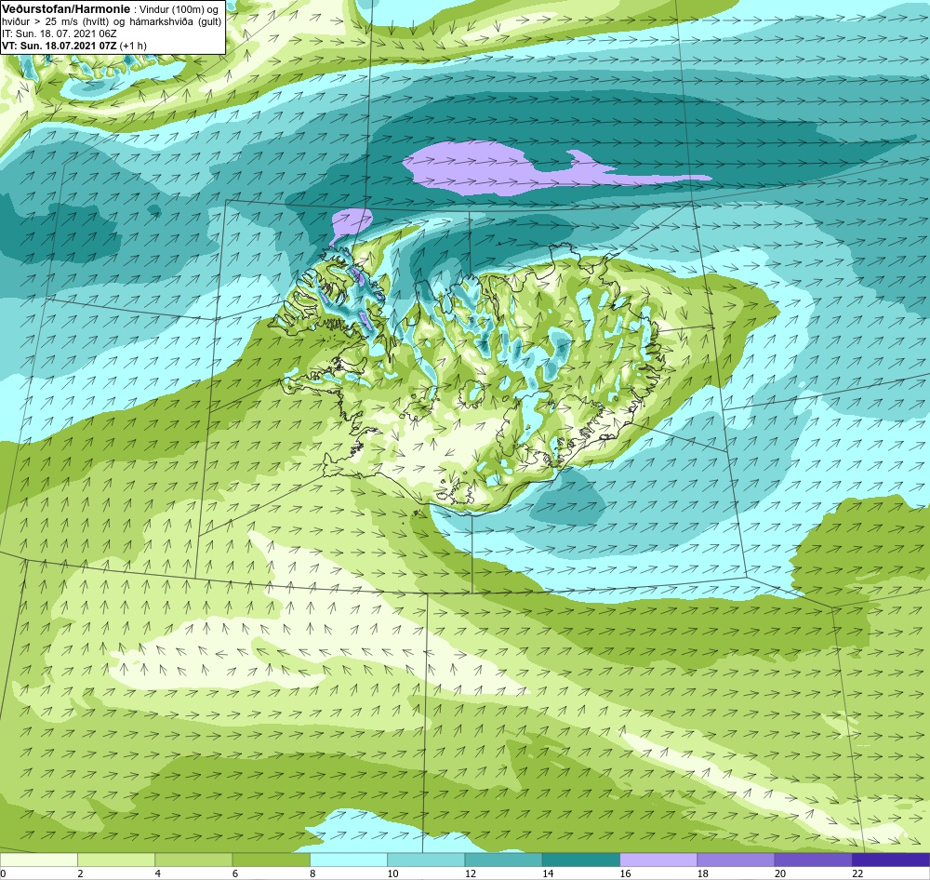930x880 pixels.
Task: Click the legend value "2"
Action: point(80,873)
